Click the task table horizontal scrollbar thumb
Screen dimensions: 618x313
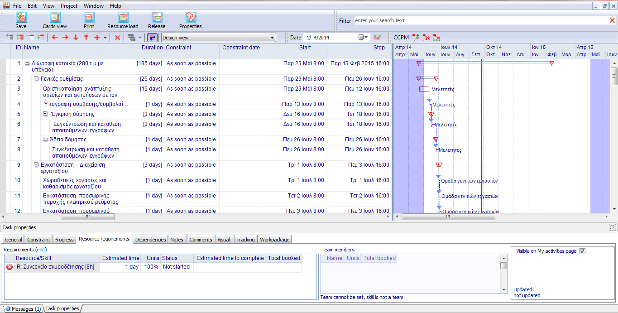[x=88, y=217]
